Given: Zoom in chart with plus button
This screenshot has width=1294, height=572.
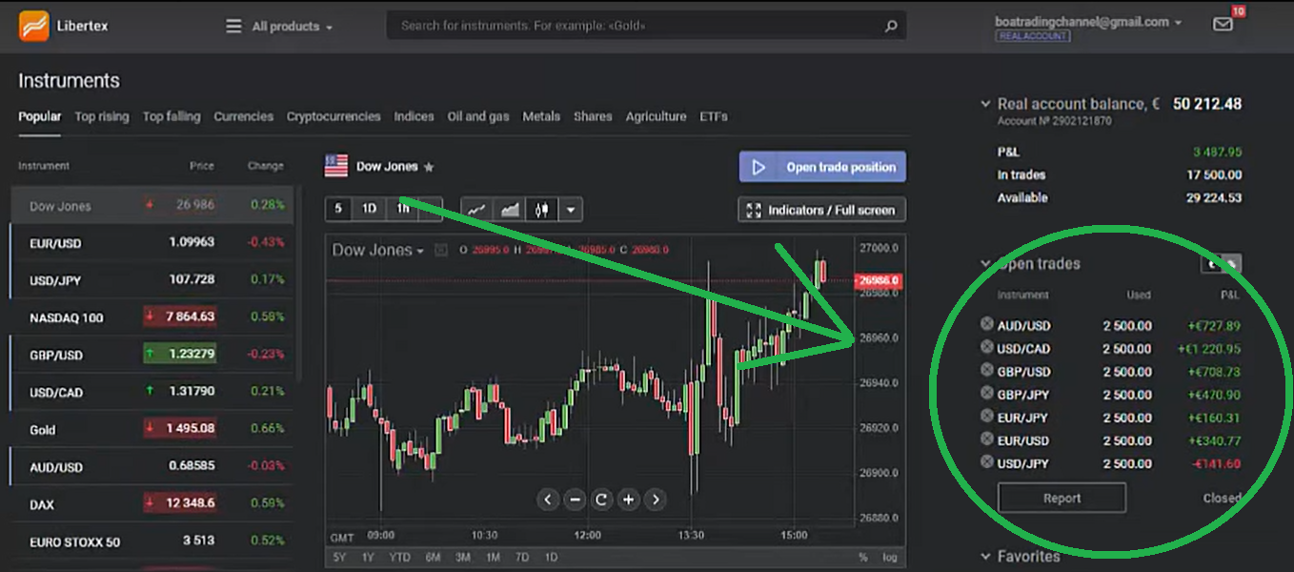Looking at the screenshot, I should 628,499.
